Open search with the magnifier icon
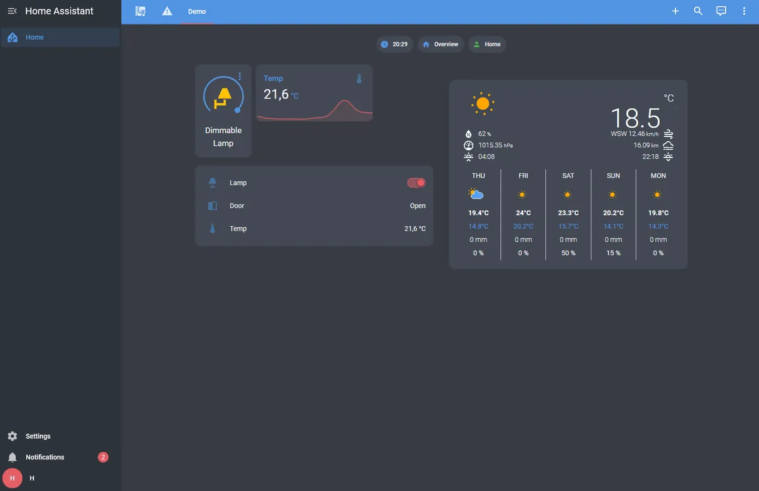The width and height of the screenshot is (759, 491). pos(698,11)
